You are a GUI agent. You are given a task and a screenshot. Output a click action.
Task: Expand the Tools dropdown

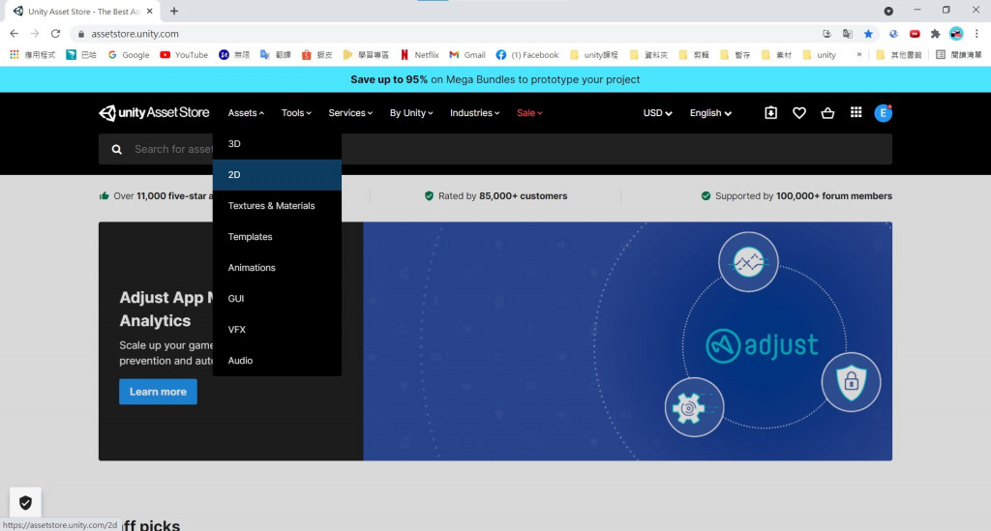click(296, 113)
